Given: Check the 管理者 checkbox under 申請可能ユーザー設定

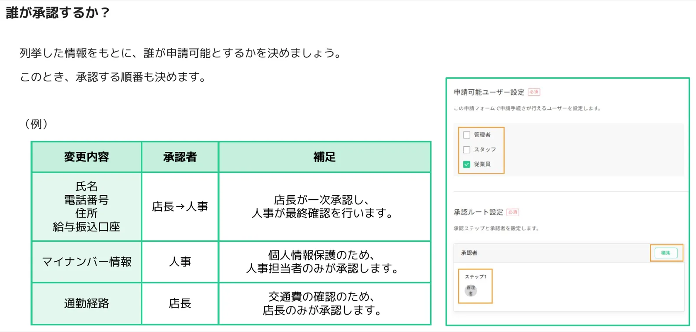Looking at the screenshot, I should (x=467, y=135).
